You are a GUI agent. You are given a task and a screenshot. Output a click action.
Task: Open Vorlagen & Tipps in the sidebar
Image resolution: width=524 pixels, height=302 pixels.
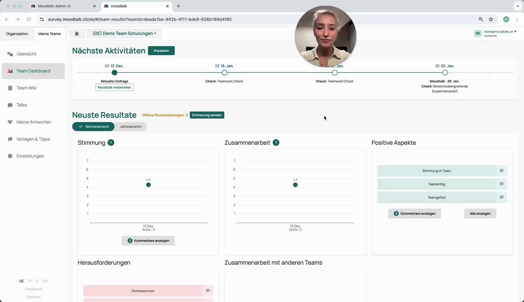33,139
